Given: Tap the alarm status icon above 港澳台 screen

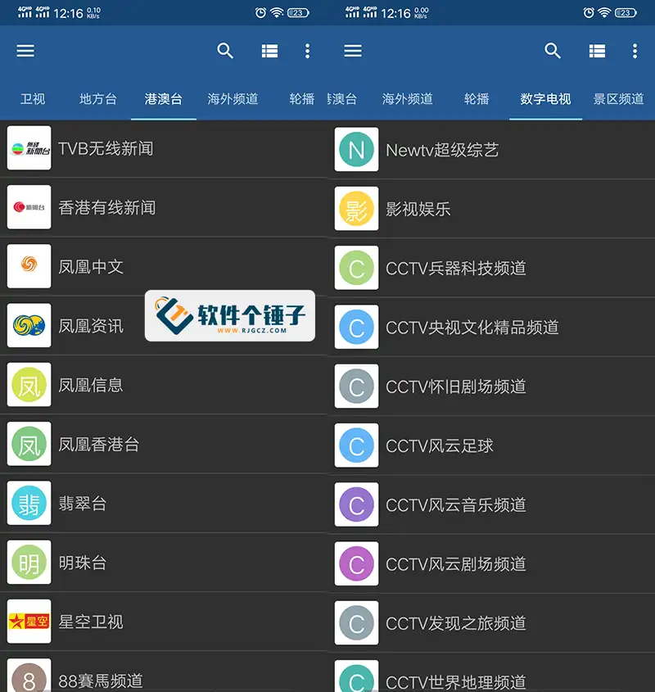Looking at the screenshot, I should tap(261, 13).
